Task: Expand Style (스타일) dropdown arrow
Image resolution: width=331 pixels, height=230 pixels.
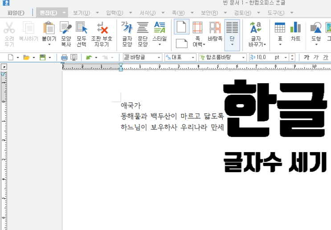Action: tap(159, 44)
